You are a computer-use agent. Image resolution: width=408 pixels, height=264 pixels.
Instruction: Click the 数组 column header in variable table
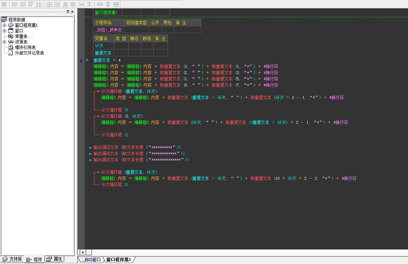coord(147,38)
